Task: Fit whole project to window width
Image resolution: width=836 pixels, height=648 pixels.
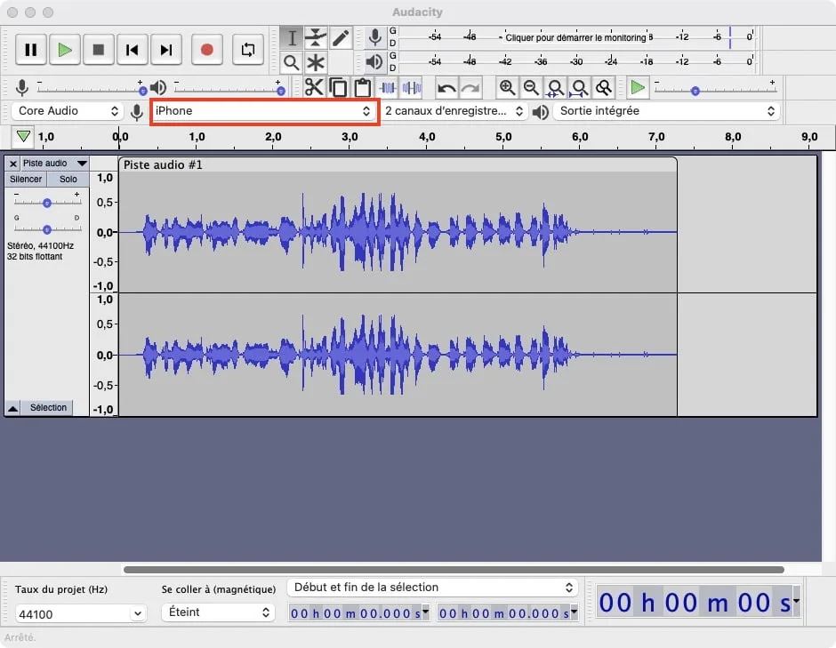Action: tap(580, 87)
